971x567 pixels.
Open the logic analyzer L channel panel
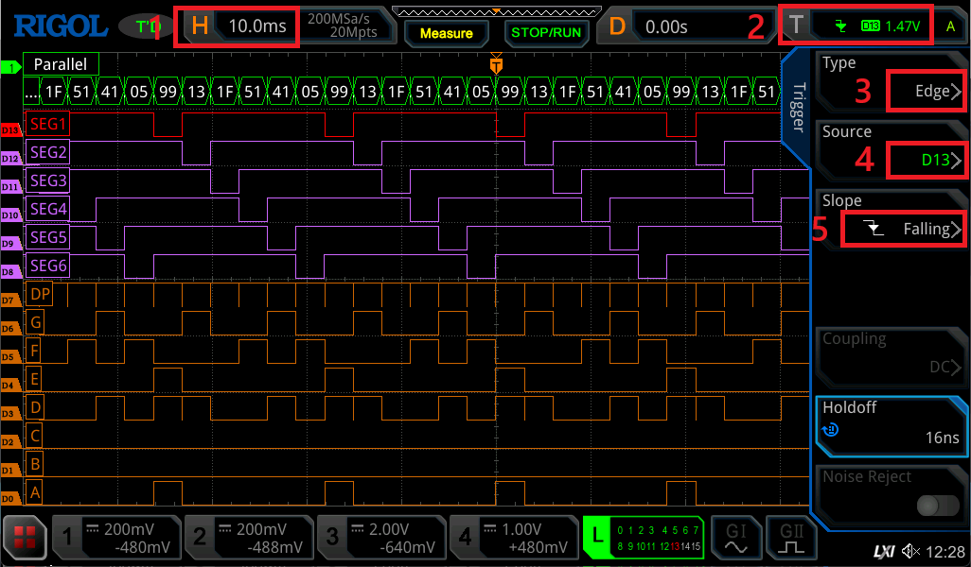tap(644, 539)
